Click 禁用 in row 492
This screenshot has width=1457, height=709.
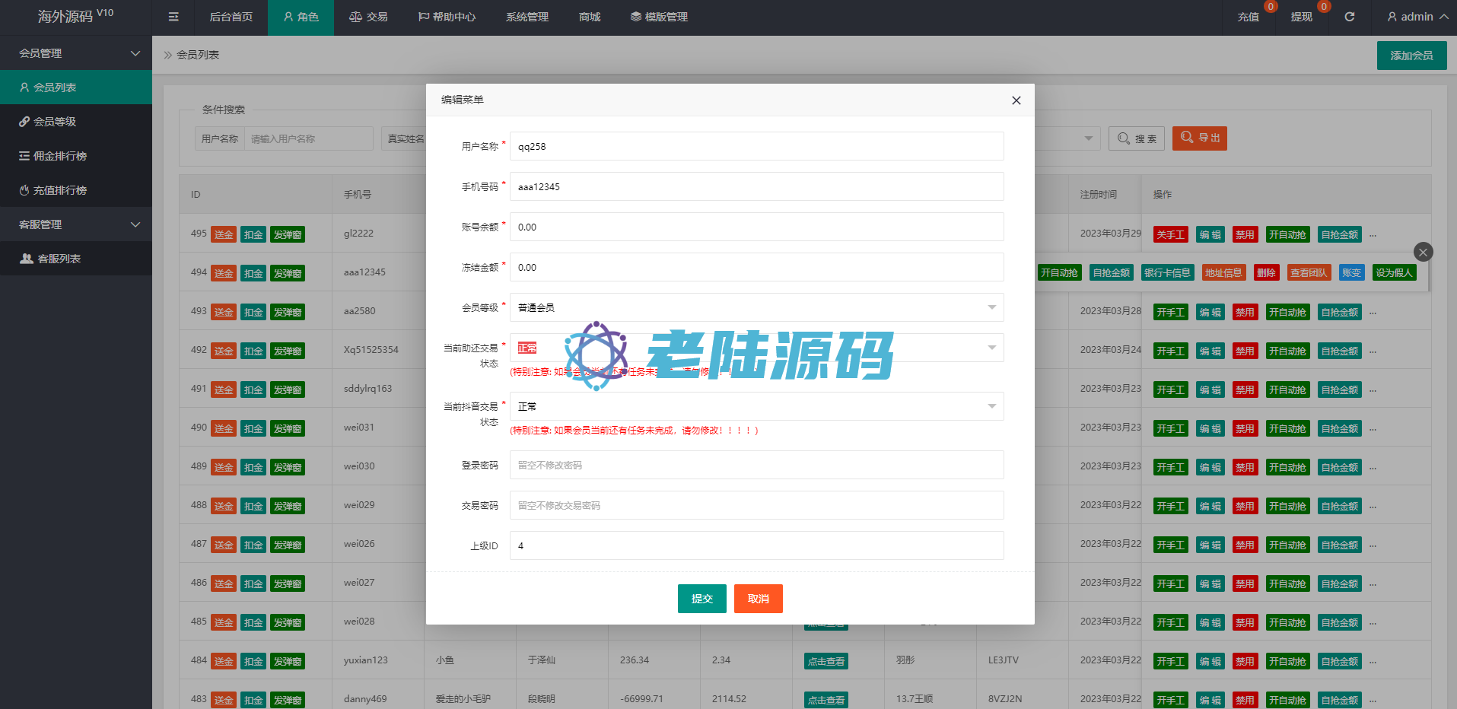click(1245, 351)
